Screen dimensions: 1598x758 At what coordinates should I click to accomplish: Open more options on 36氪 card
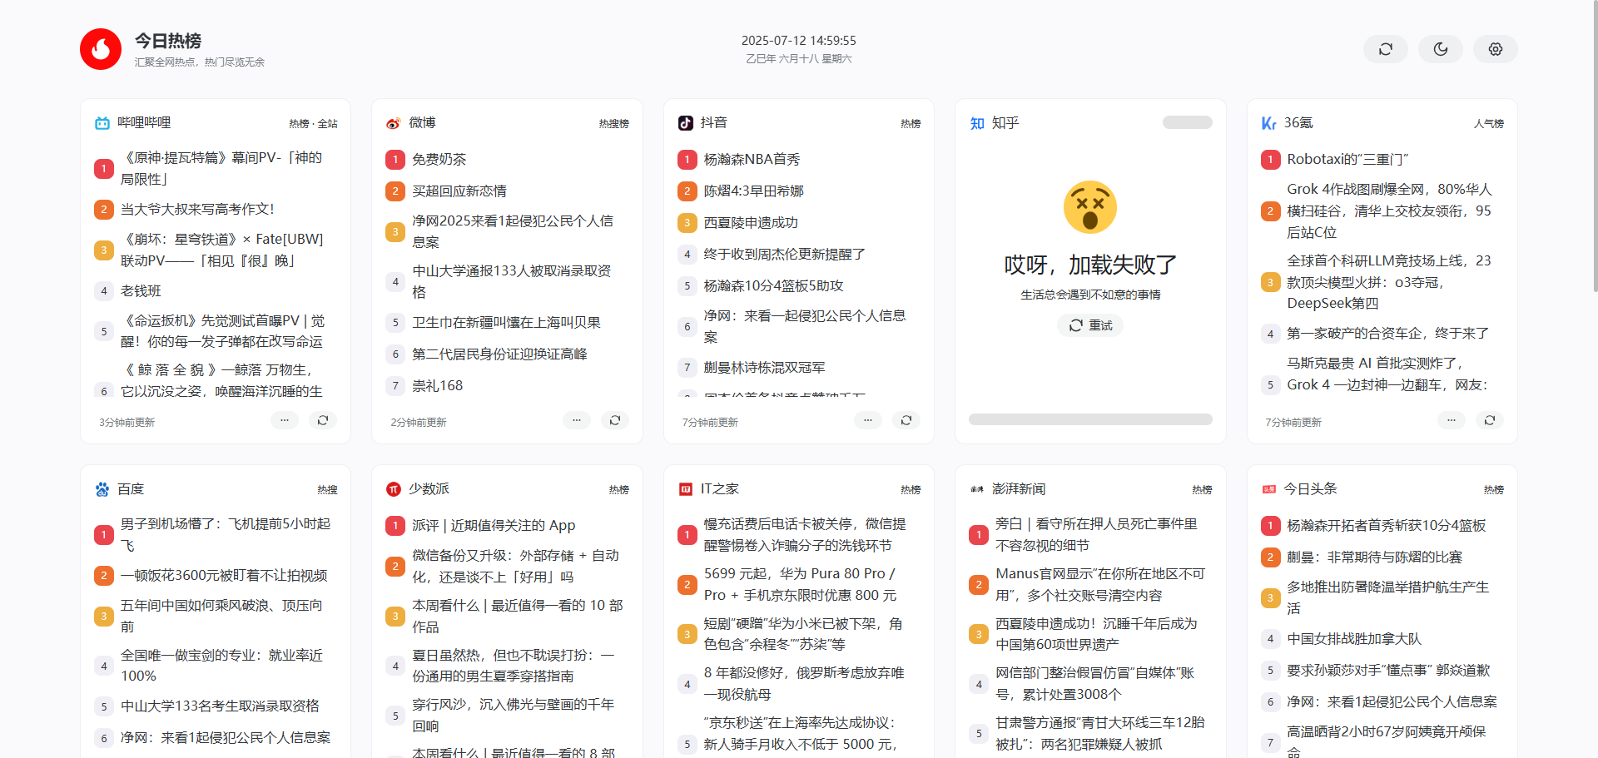1452,420
